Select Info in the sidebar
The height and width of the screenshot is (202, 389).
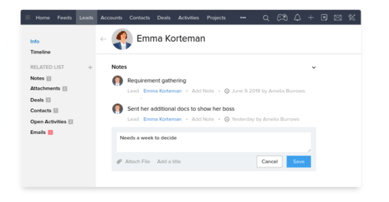point(35,41)
